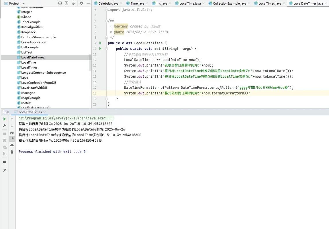This screenshot has width=329, height=229.
Task: Rerun the LocalDateTimes program
Action: coord(4,119)
